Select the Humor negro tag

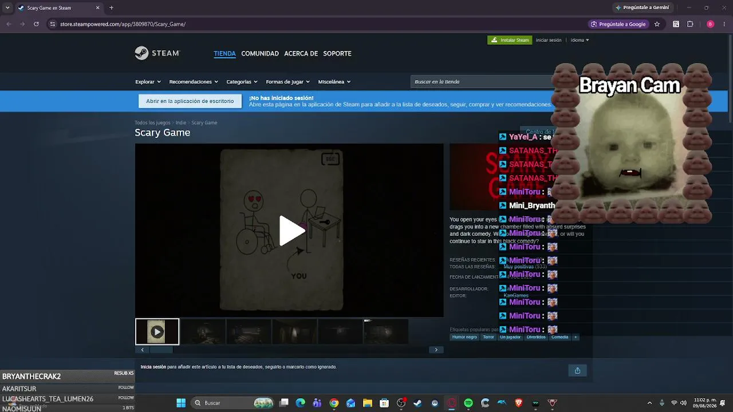[464, 337]
